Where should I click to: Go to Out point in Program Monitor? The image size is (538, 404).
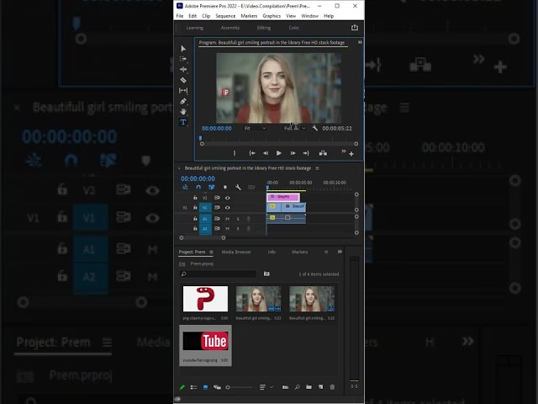tap(306, 153)
